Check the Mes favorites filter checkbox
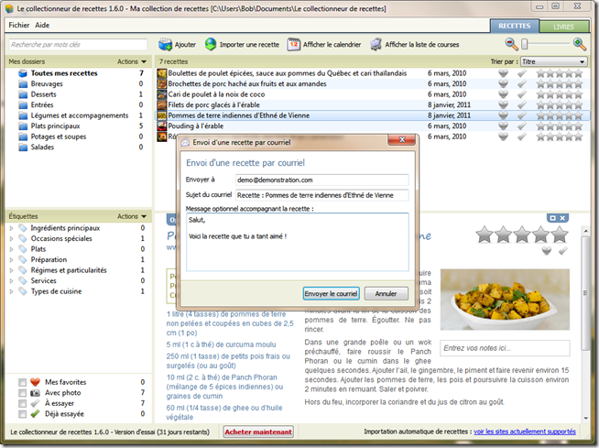 coord(21,381)
